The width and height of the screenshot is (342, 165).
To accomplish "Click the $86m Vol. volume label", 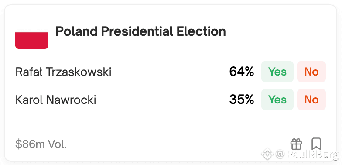I will pos(41,144).
